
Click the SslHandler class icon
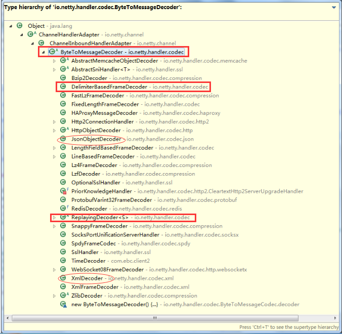click(x=63, y=252)
